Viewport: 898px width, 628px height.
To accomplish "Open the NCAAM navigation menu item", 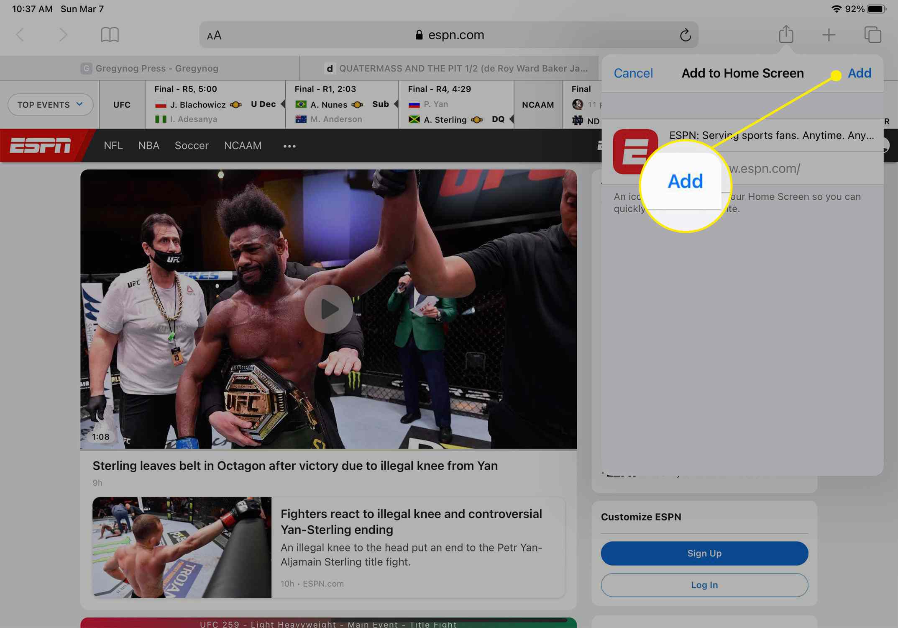I will coord(243,146).
